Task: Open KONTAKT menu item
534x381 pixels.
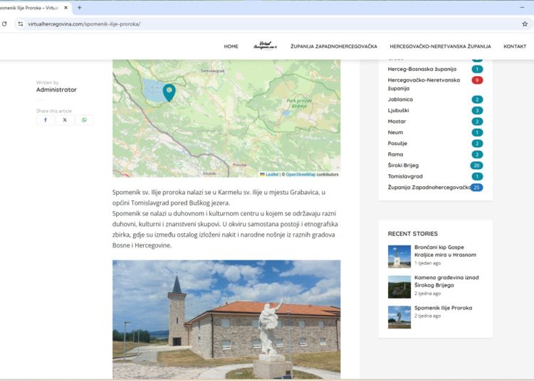Action: (x=515, y=46)
